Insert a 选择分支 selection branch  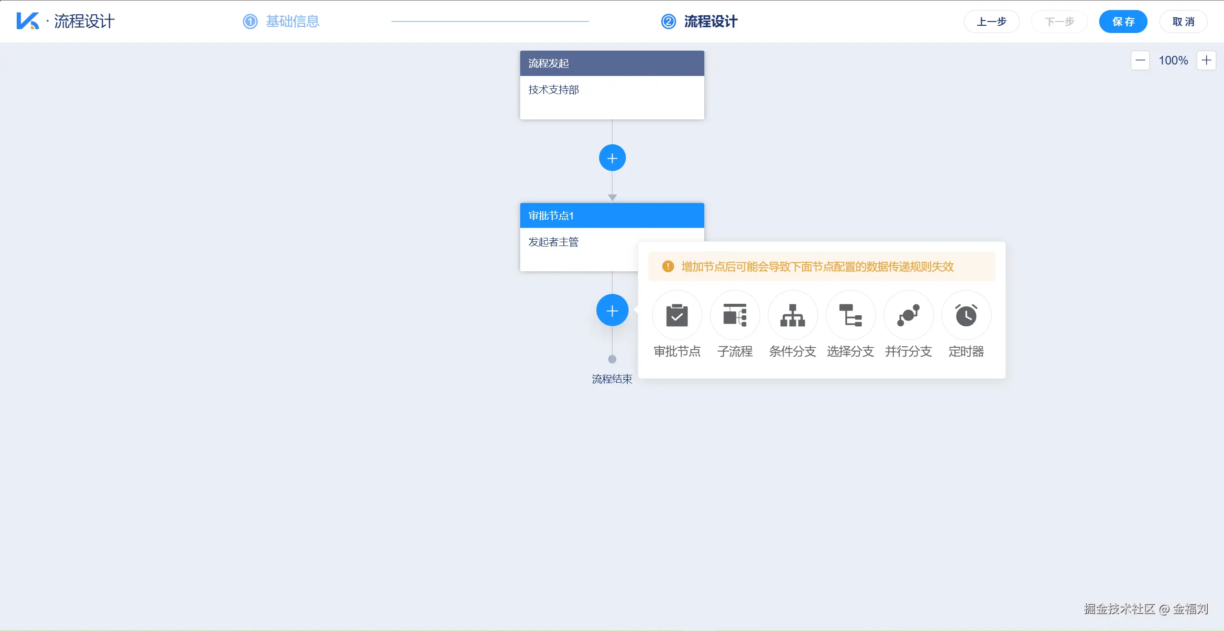[x=851, y=315]
